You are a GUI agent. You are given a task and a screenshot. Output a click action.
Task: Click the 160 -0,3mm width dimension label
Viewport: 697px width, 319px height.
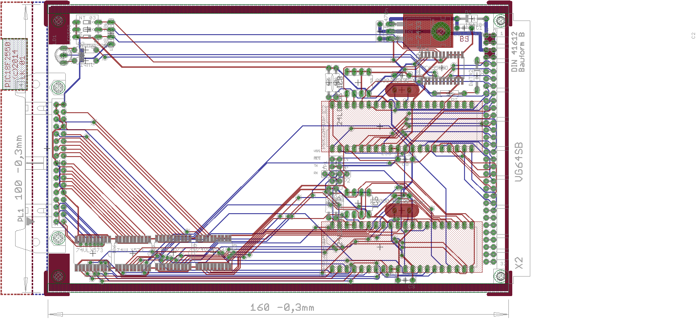click(x=282, y=308)
